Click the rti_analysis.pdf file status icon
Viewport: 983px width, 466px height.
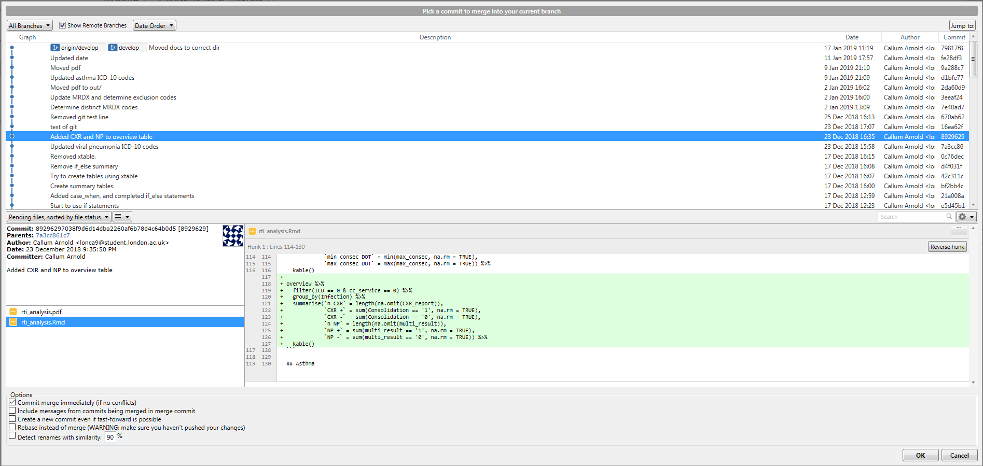pos(13,312)
